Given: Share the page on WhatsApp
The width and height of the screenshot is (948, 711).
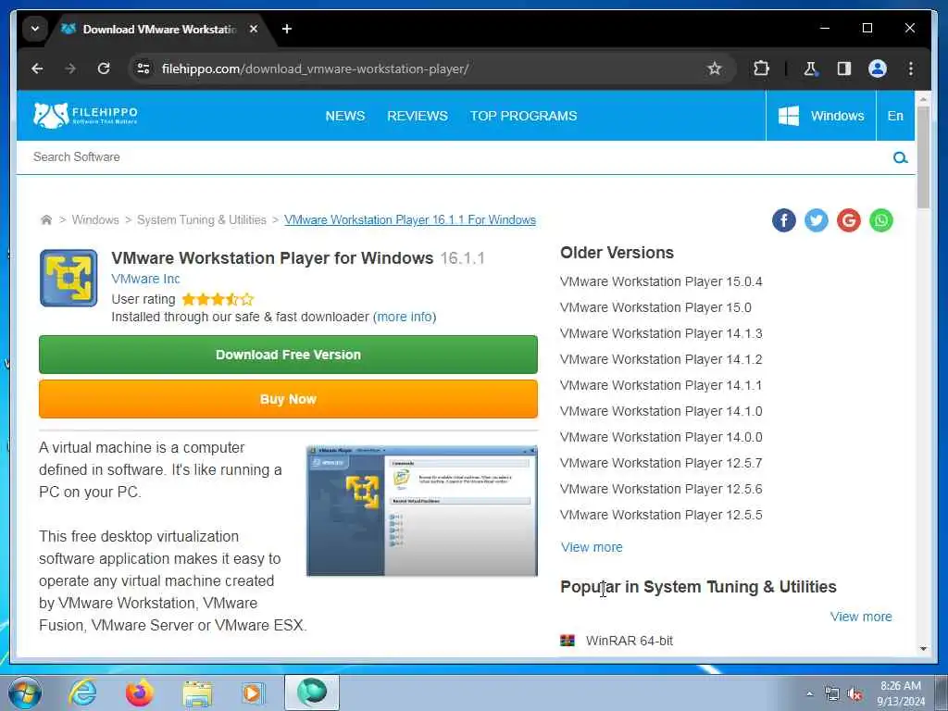Looking at the screenshot, I should 881,220.
